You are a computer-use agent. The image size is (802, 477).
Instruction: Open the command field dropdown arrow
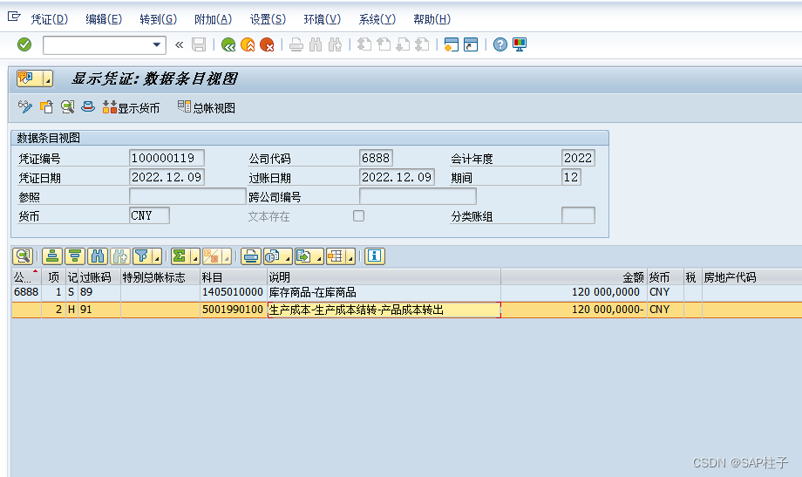157,45
